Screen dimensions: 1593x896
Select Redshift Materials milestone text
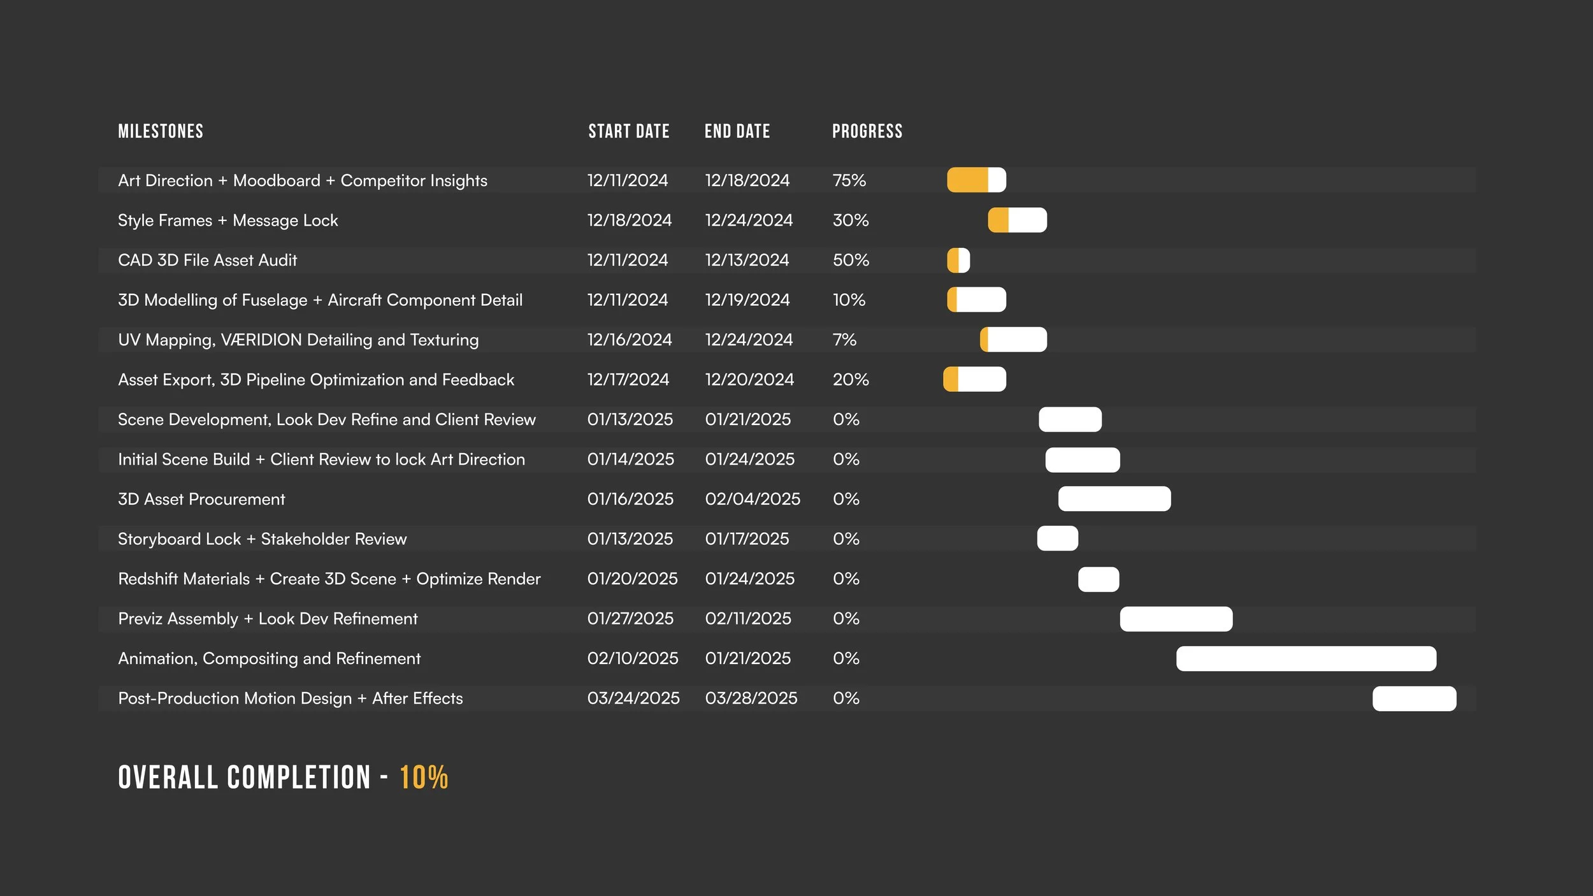[329, 579]
